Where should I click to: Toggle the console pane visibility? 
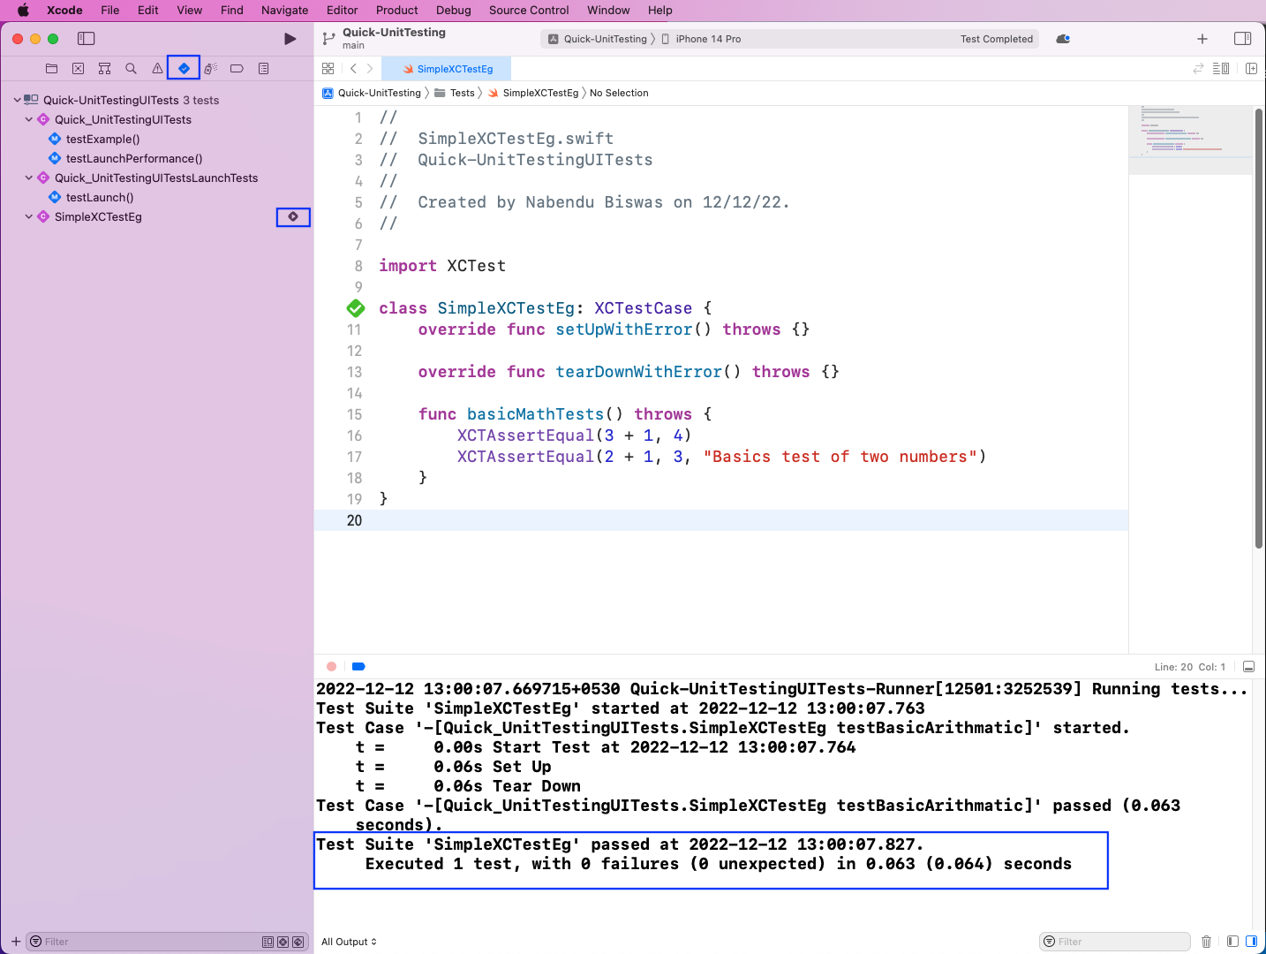[x=1251, y=942]
